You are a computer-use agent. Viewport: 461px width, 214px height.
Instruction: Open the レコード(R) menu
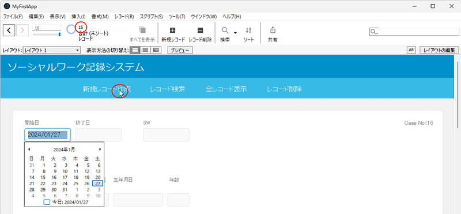click(x=124, y=17)
